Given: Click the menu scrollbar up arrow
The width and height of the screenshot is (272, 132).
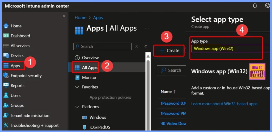Looking at the screenshot, I should 148,56.
